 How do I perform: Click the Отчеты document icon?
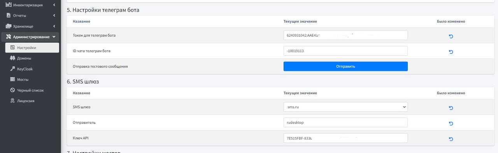[9, 16]
